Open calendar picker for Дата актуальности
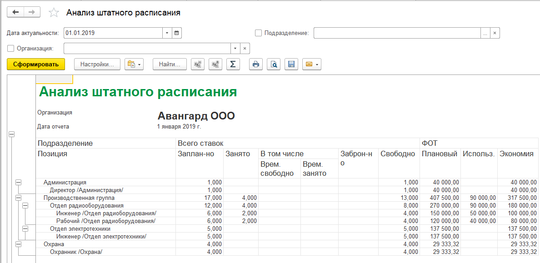The image size is (540, 263). [x=177, y=33]
